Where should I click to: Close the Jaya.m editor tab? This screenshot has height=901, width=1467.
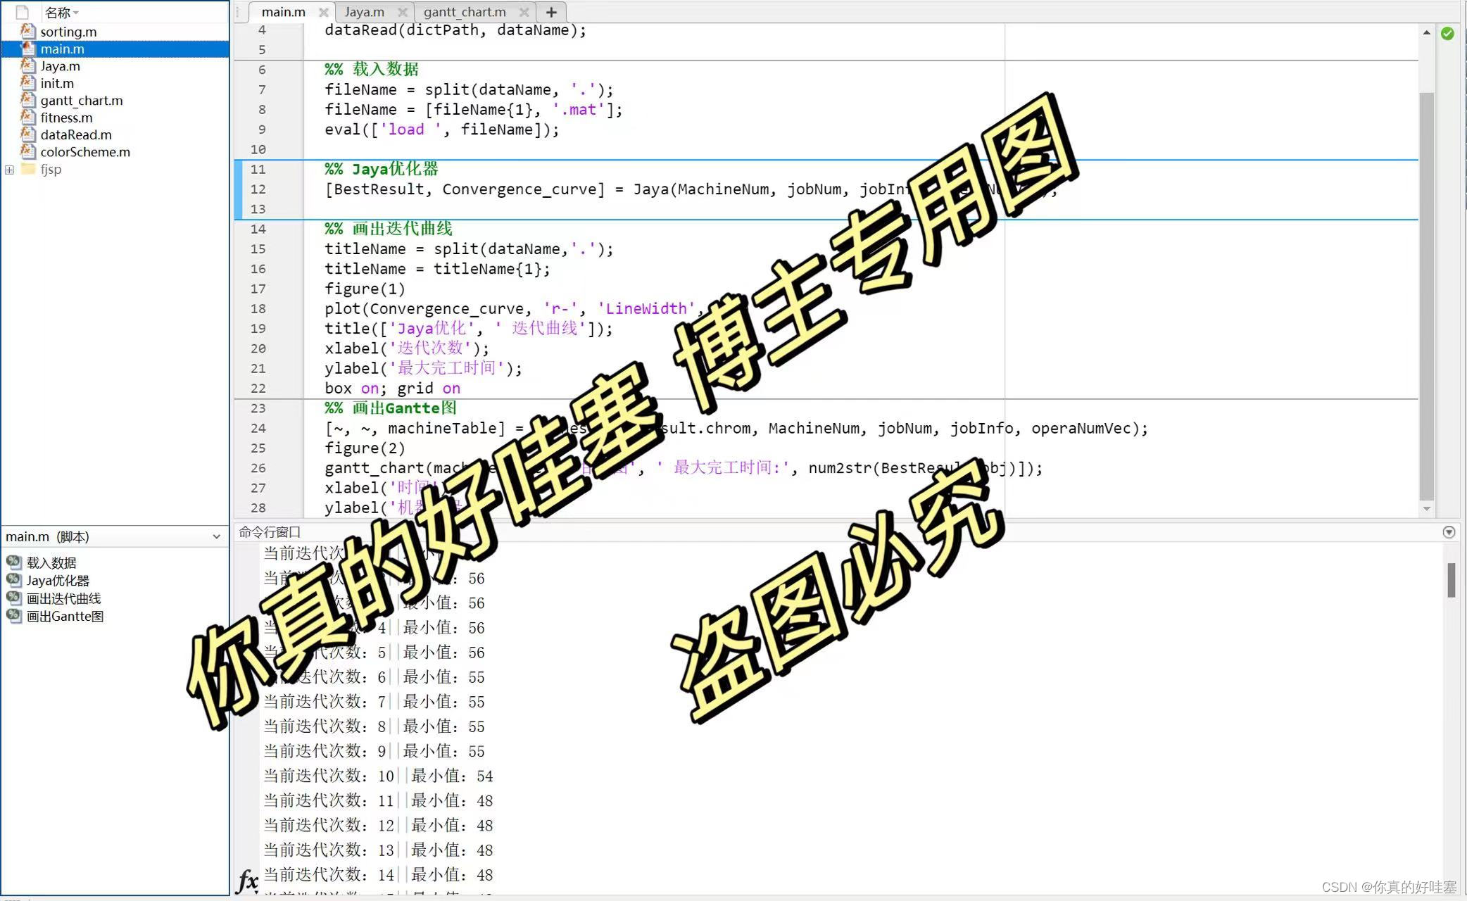403,12
